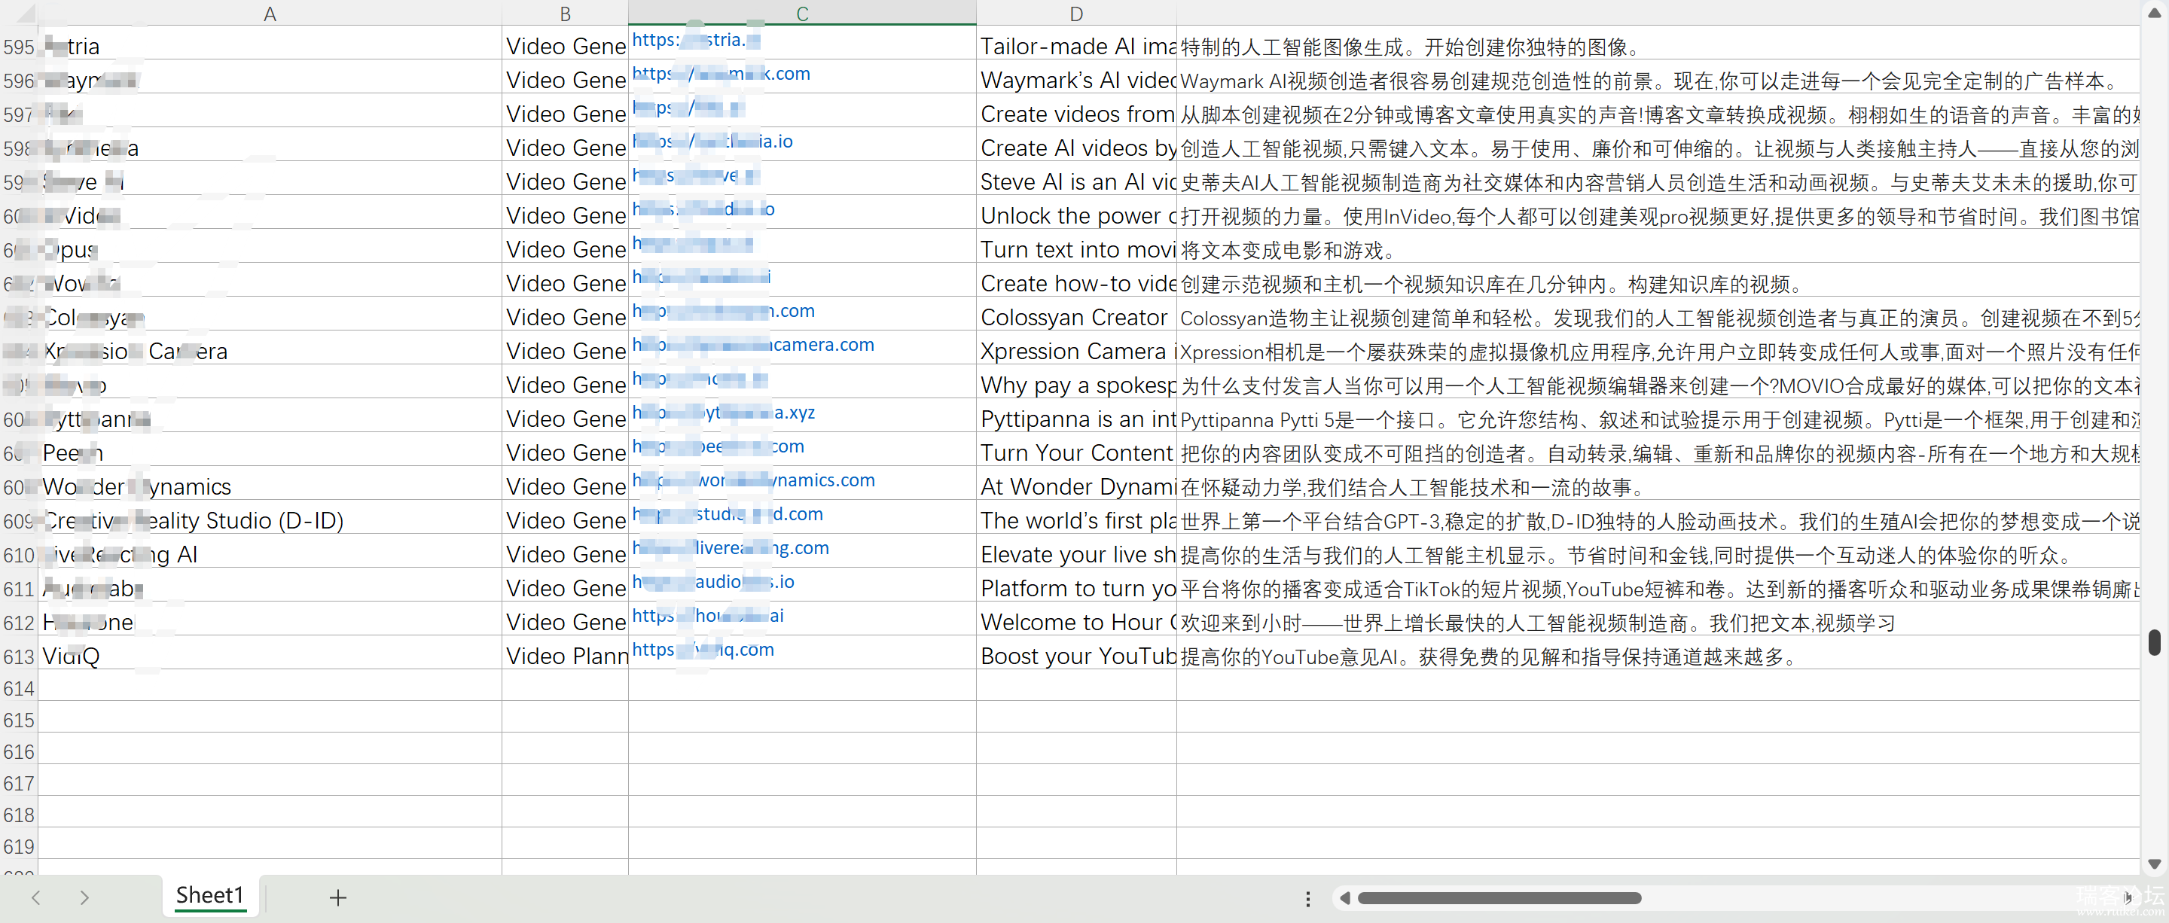The image size is (2169, 923).
Task: Open the link ending in namics.com
Action: click(754, 480)
